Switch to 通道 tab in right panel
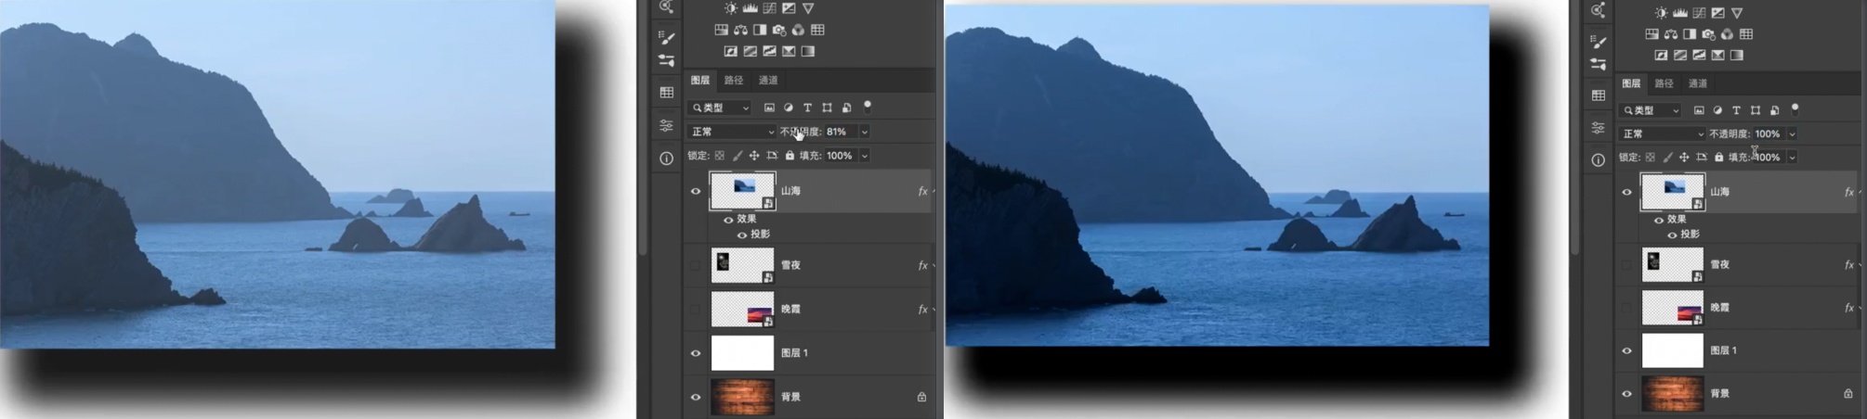This screenshot has width=1867, height=419. 1698,83
